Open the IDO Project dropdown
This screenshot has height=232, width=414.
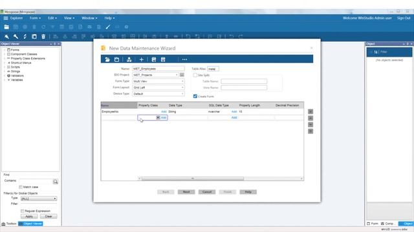click(x=177, y=75)
